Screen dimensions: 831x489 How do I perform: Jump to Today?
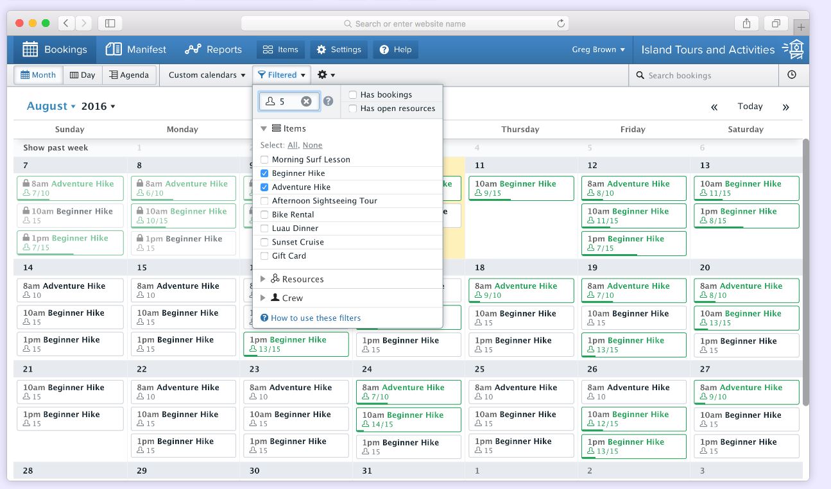750,107
